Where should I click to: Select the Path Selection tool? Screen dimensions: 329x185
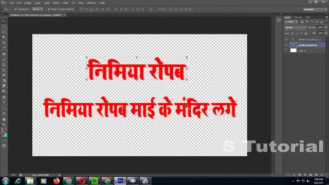click(x=4, y=108)
